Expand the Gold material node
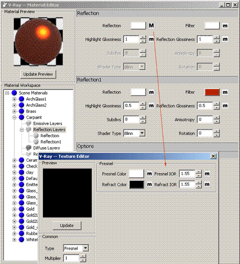The height and width of the screenshot is (264, 240). (14, 209)
